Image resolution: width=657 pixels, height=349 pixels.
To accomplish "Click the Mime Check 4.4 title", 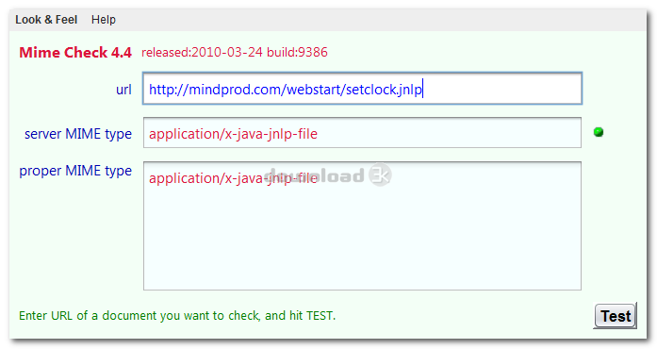I will [x=75, y=53].
